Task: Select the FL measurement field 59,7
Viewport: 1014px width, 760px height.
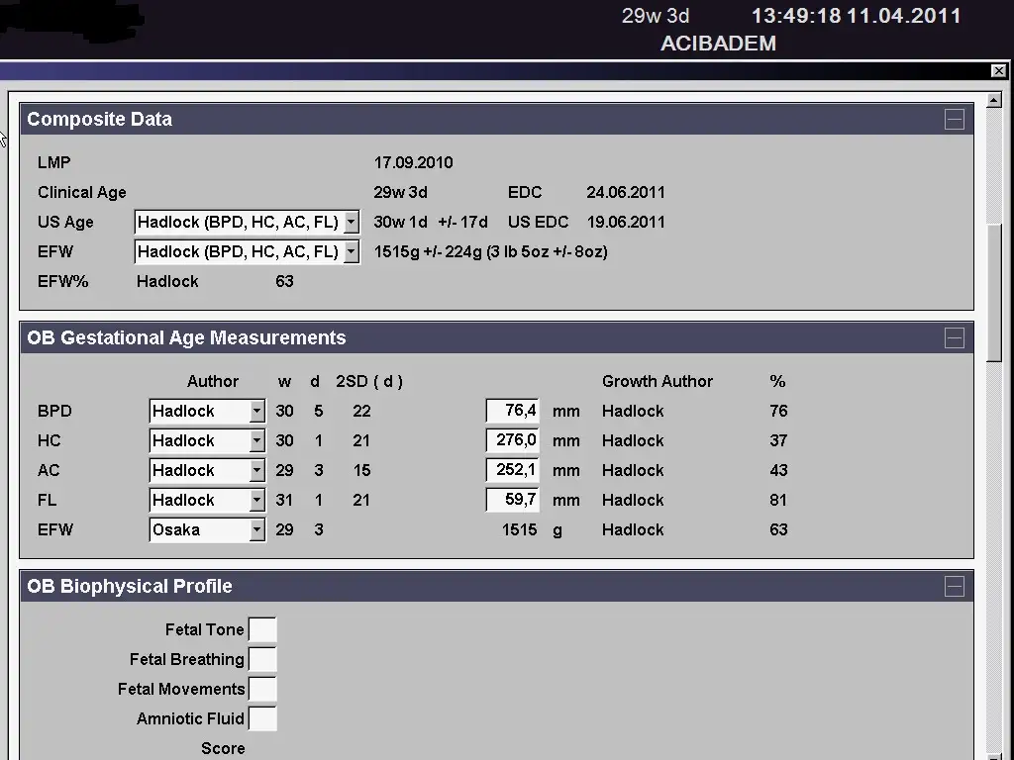Action: point(513,500)
